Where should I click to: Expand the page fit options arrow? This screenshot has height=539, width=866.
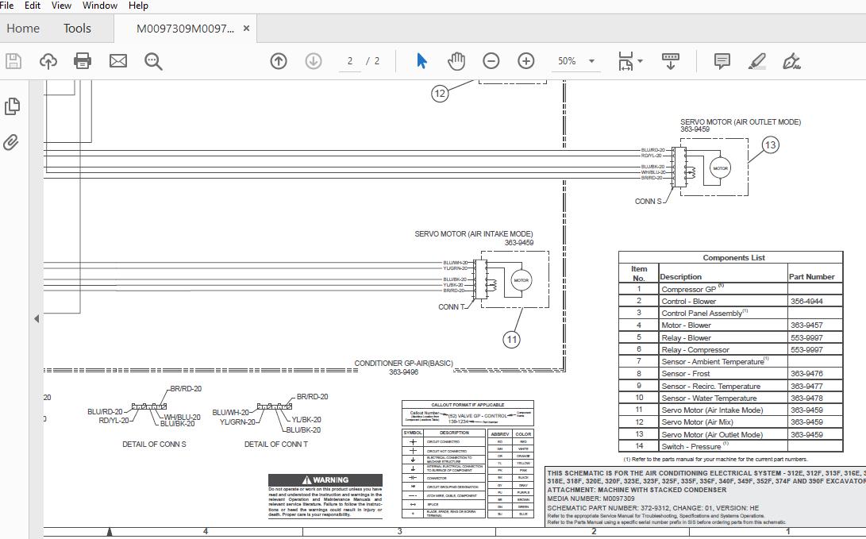click(x=640, y=61)
